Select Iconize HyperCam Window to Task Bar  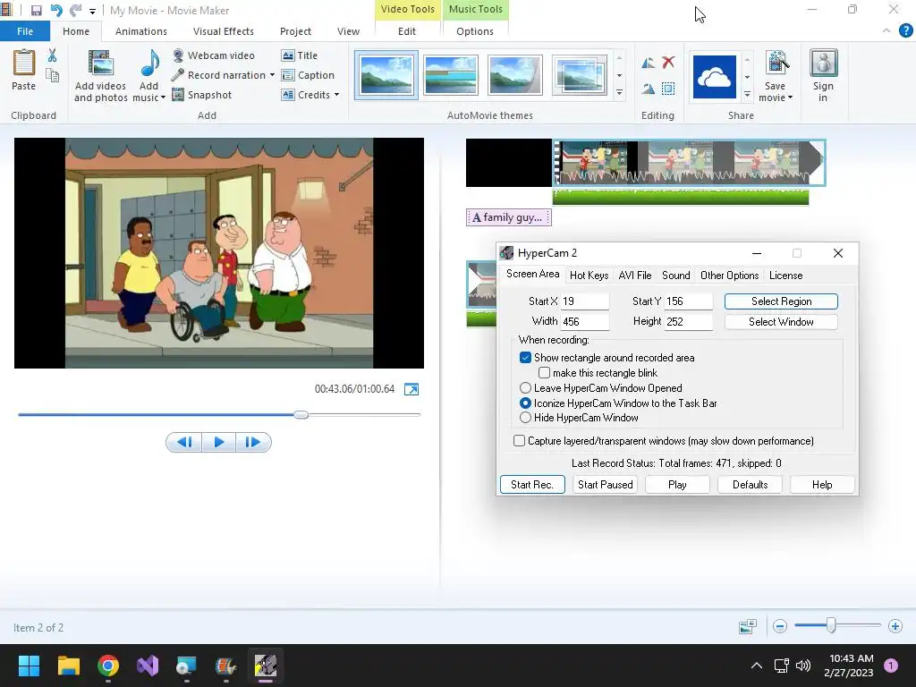[525, 403]
